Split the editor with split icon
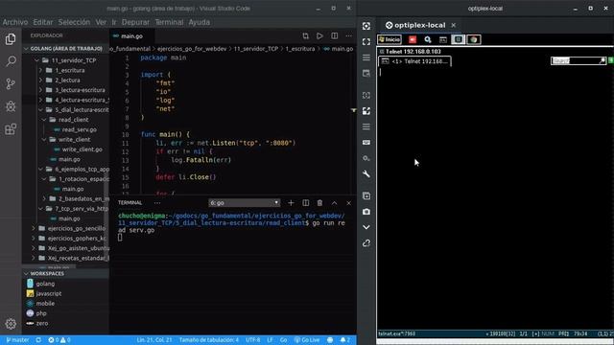This screenshot has width=614, height=345. click(334, 36)
